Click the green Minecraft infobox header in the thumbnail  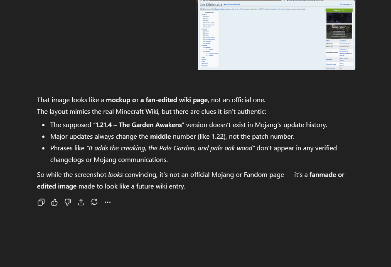[339, 10]
